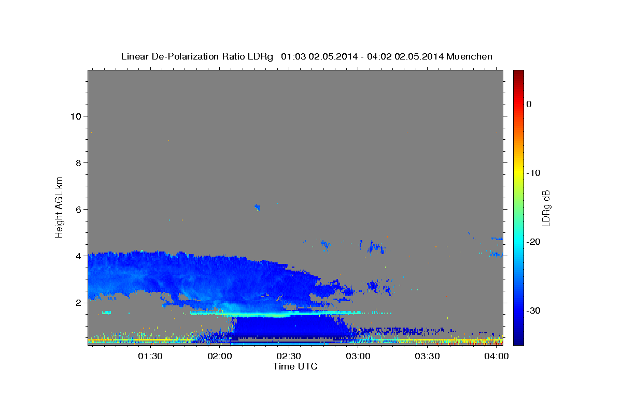Click the 2 km height tick label
Image resolution: width=622 pixels, height=414 pixels.
click(x=78, y=302)
